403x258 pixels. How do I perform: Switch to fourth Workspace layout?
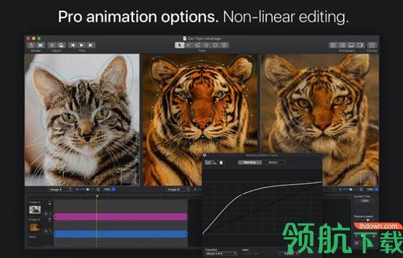click(x=360, y=45)
